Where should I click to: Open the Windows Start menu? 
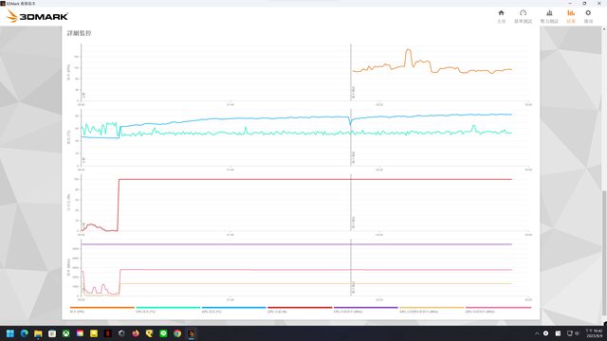pos(10,333)
